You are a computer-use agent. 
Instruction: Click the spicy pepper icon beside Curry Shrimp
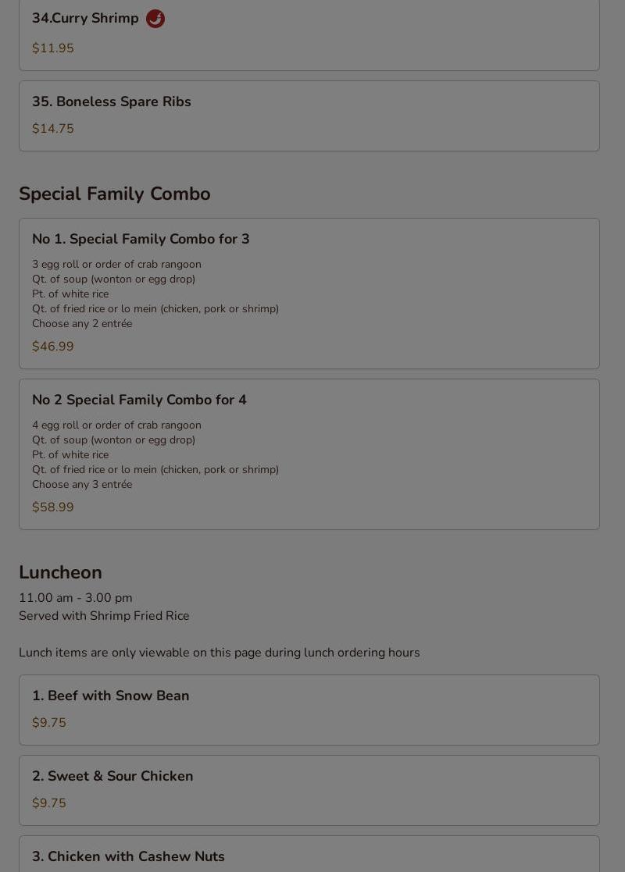click(x=155, y=19)
